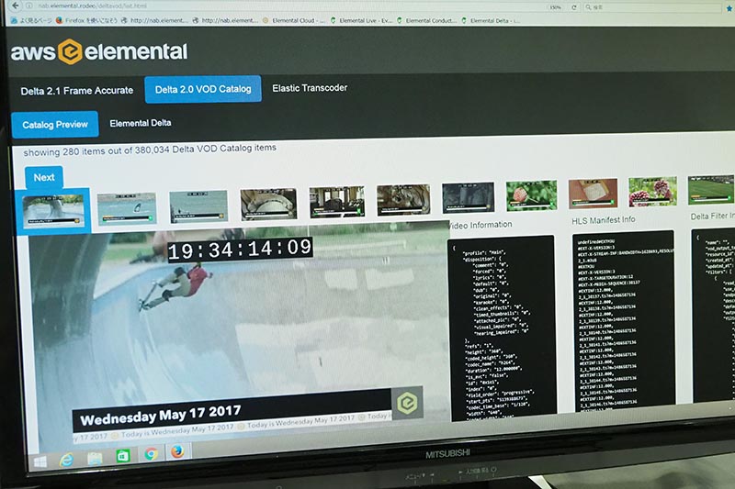Screen dimensions: 735x489
Task: Focus the URL bar showing nab.elemental.rodeo
Action: (281, 6)
